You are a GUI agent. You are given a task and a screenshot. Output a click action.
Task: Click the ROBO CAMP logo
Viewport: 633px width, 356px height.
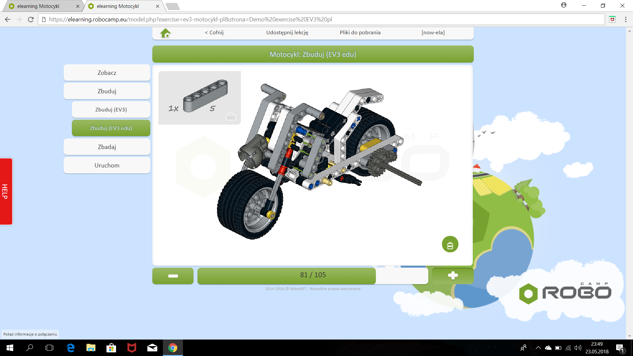(565, 293)
